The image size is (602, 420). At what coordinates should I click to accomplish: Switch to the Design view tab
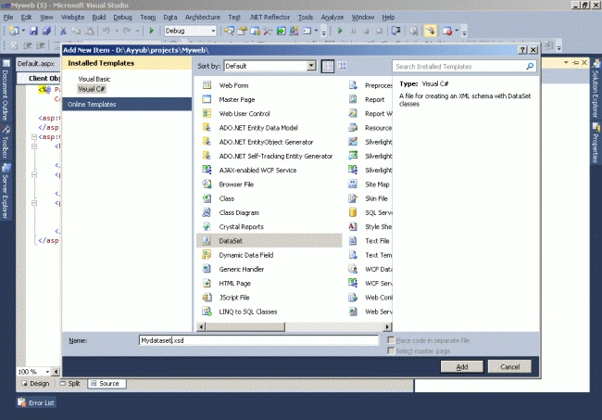click(35, 384)
